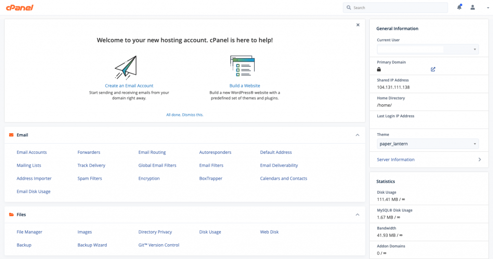
Task: Expand Server Information
Action: (479, 160)
